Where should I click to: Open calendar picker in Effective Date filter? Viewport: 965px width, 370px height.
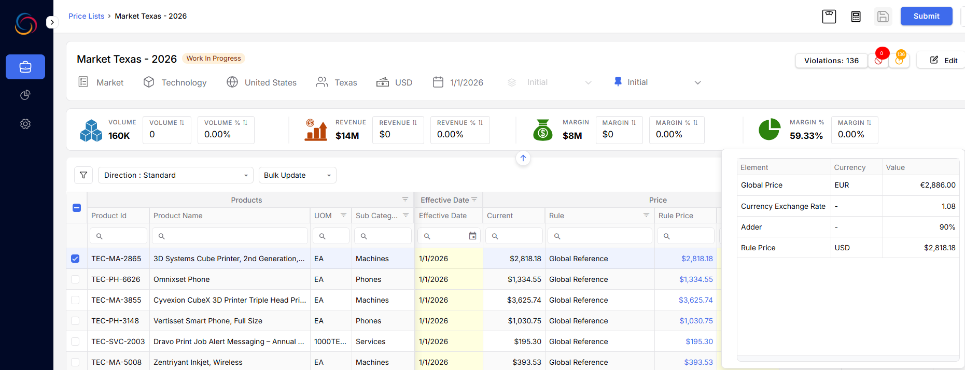(x=472, y=236)
